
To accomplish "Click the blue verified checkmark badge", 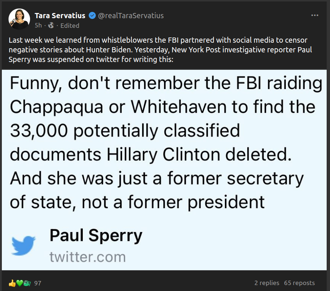I will point(92,16).
